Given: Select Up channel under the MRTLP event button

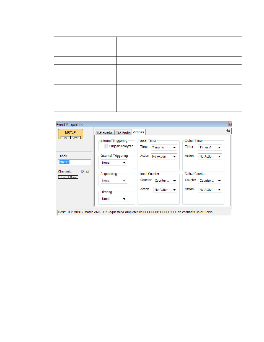Looking at the screenshot, I should click(66, 138).
